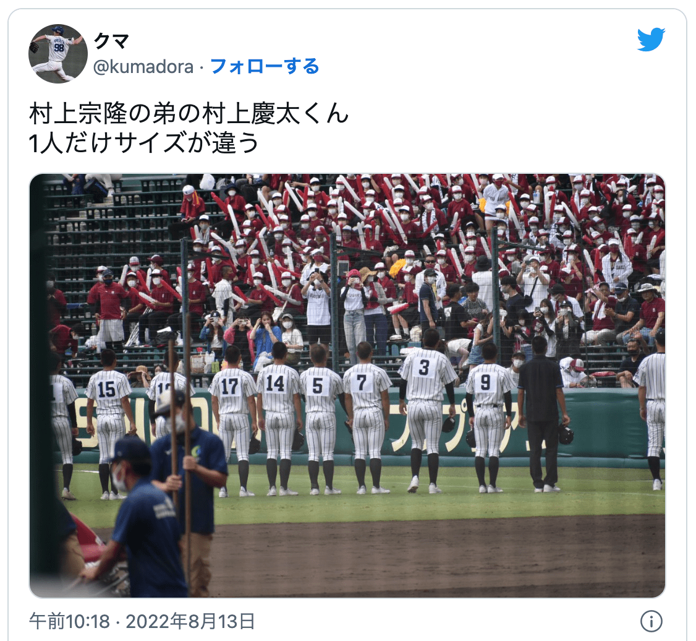Click the player wearing number 7
696x641 pixels.
368,418
